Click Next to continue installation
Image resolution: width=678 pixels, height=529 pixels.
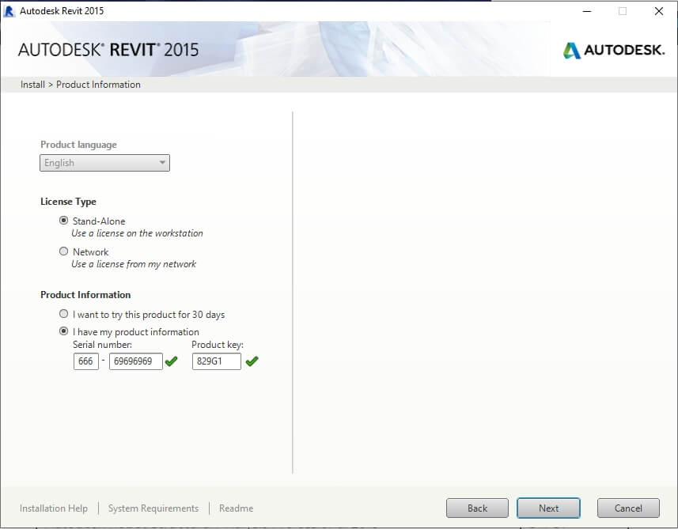click(x=548, y=508)
